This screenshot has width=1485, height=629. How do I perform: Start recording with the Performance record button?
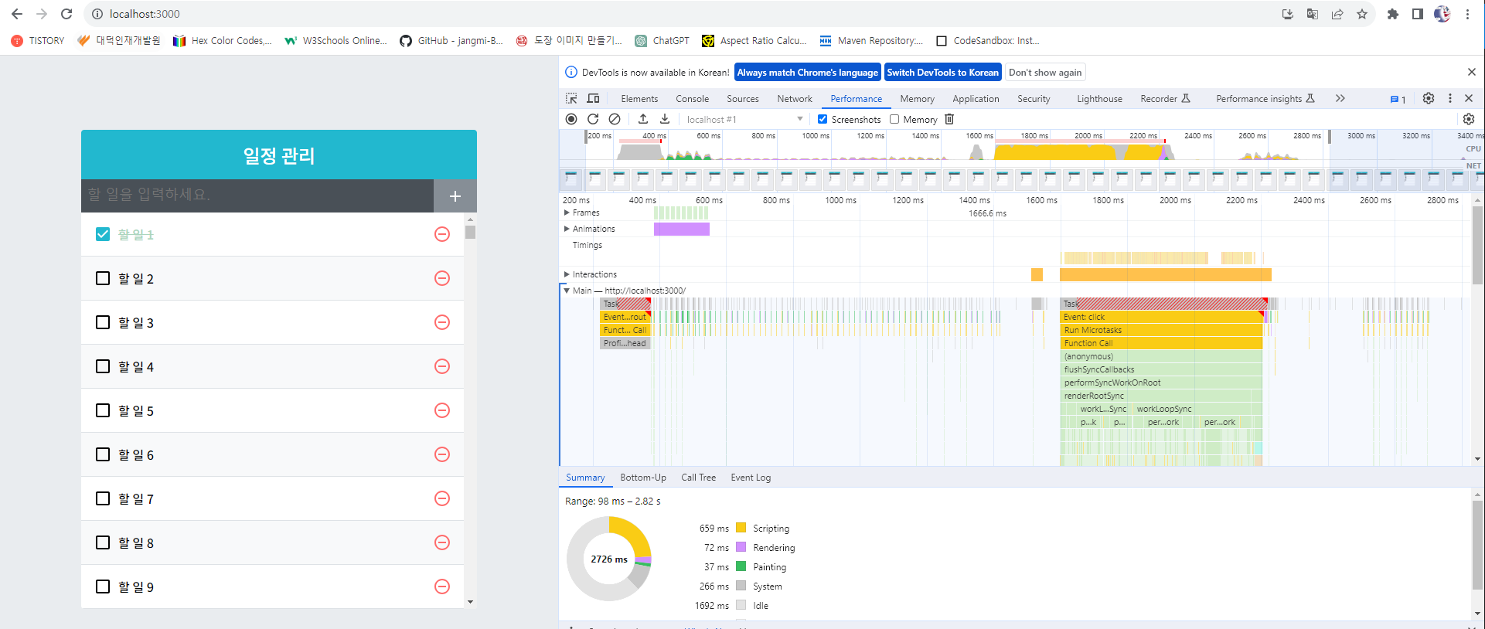coord(571,119)
